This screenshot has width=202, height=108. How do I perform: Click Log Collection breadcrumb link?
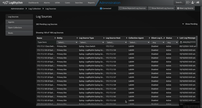35,9
